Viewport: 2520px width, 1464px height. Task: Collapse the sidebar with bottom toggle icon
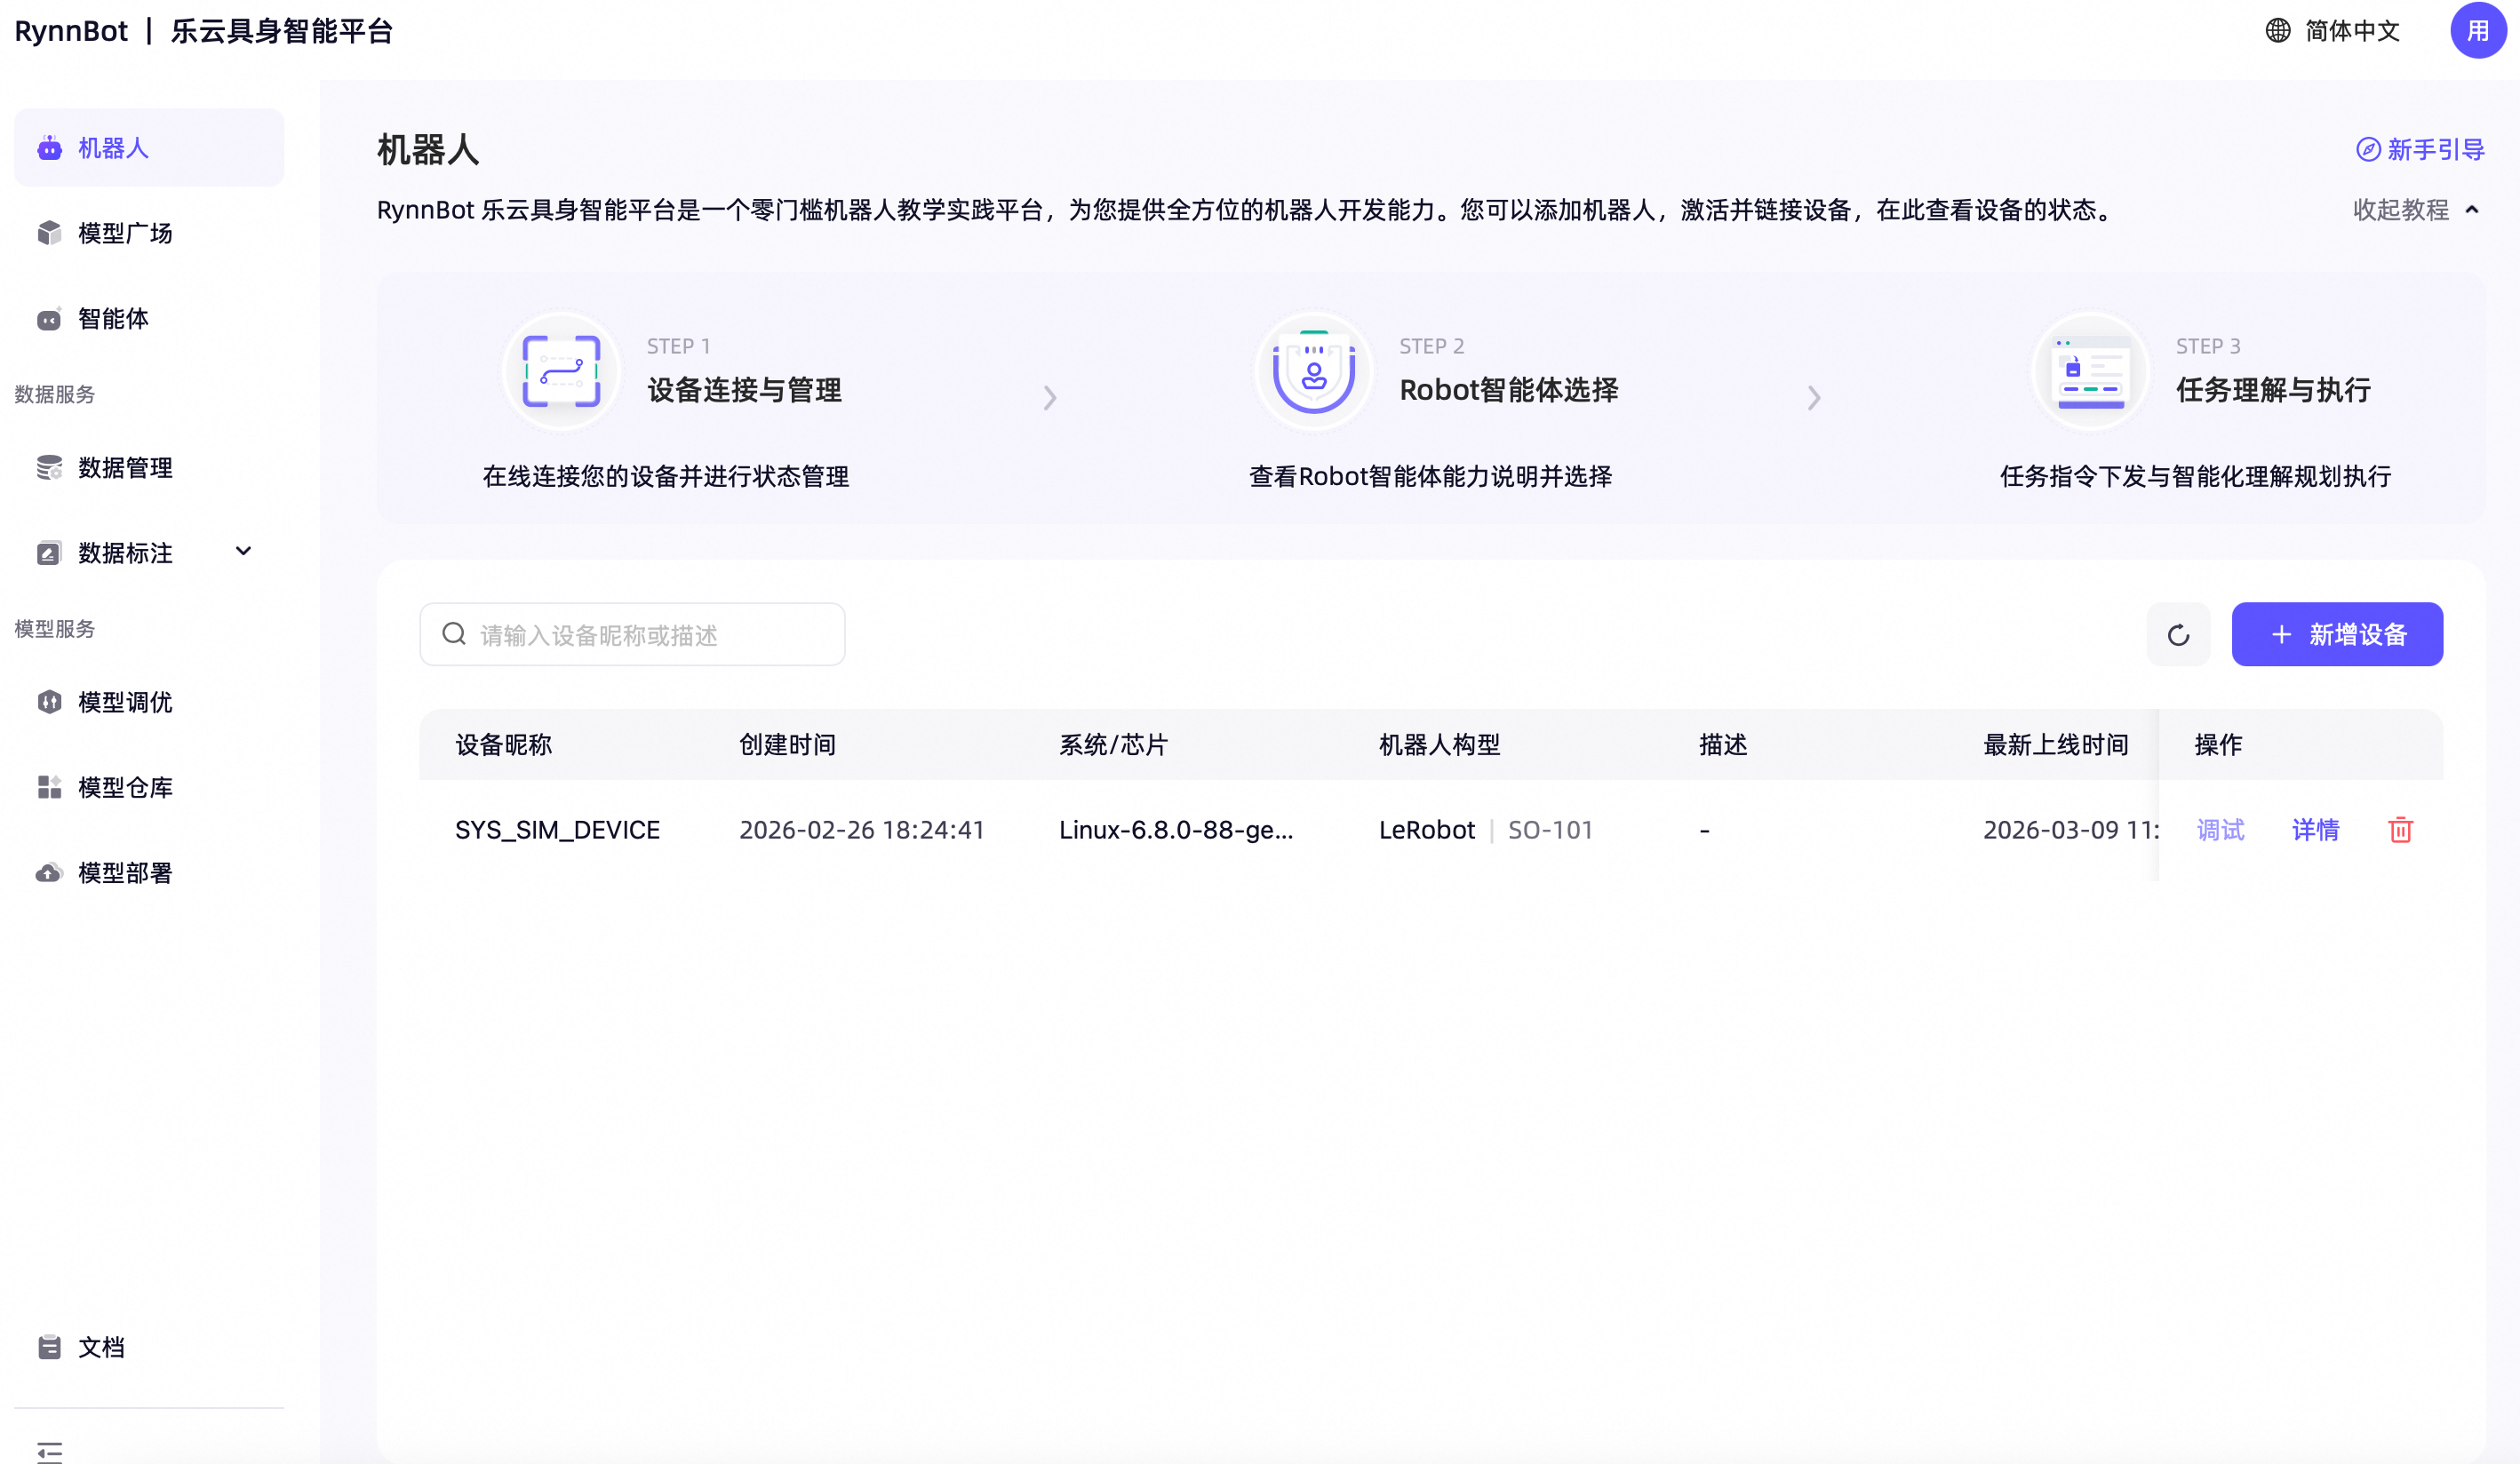(49, 1452)
